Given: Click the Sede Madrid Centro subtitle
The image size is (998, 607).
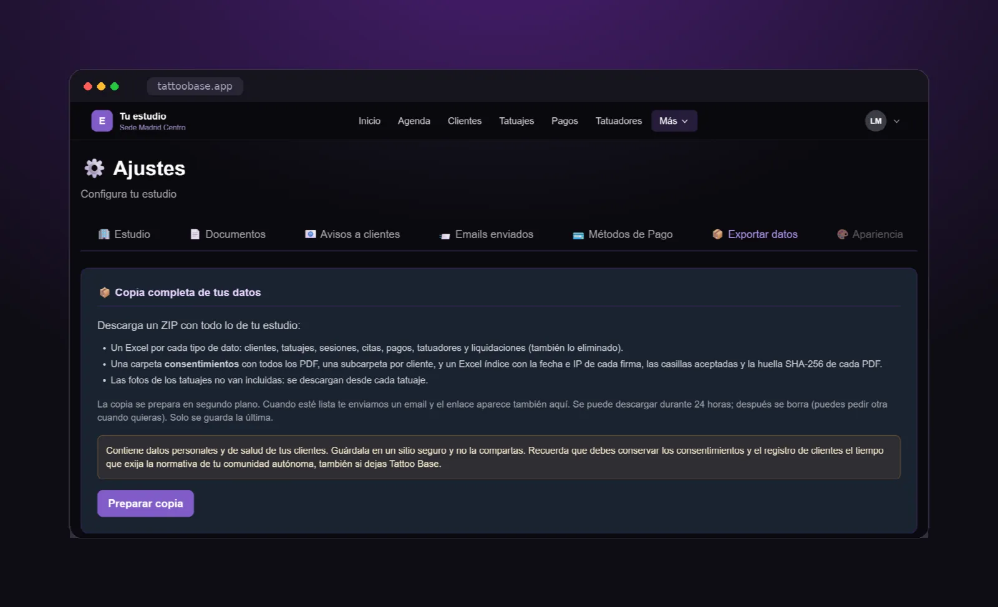Looking at the screenshot, I should click(x=152, y=127).
